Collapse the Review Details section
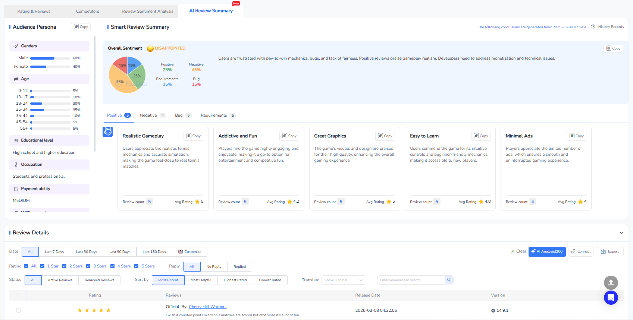The width and height of the screenshot is (633, 320). coord(621,233)
